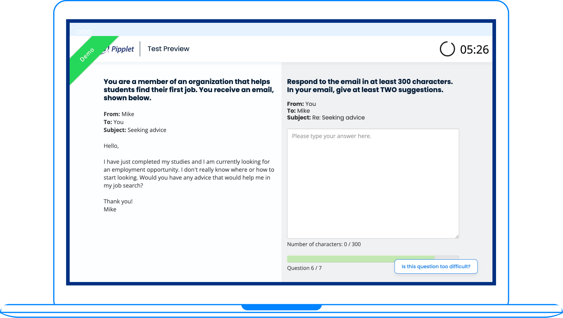Screen dimensions: 563x318
Task: Click the "From: Mike" sender line
Action: tap(119, 114)
